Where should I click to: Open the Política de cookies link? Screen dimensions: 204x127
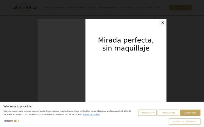click(x=91, y=114)
